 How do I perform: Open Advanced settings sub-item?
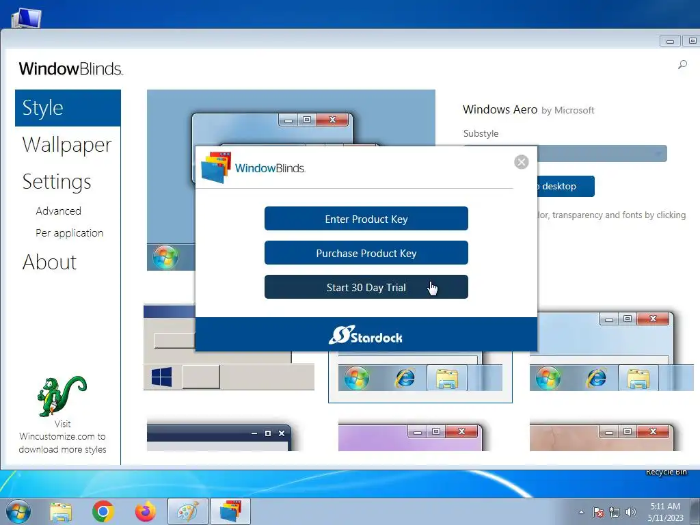(59, 211)
